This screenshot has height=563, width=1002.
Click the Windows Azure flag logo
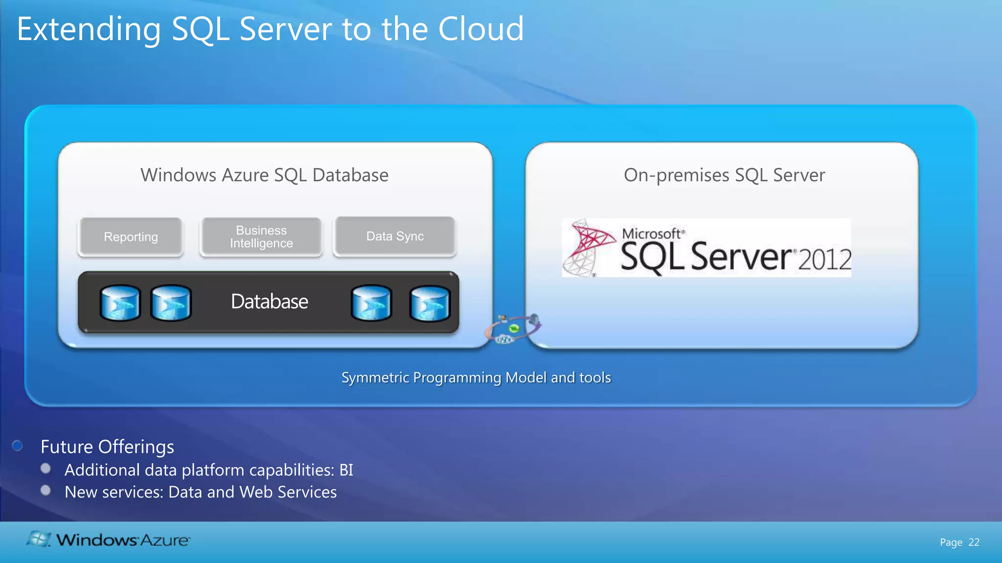pos(39,539)
